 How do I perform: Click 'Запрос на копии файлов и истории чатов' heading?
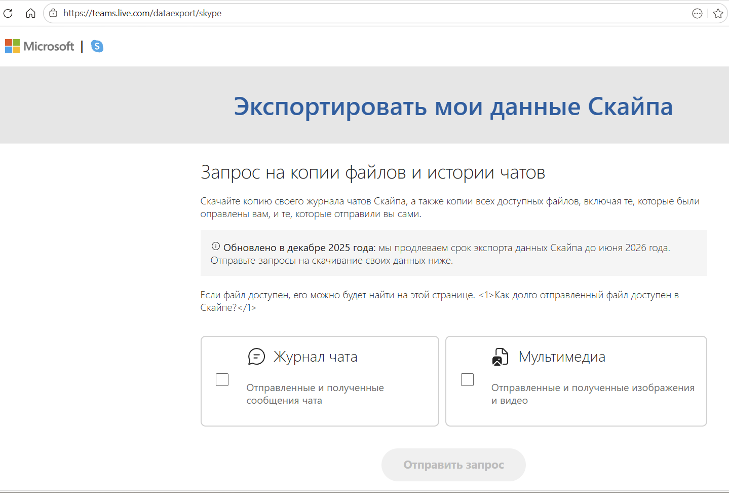point(373,172)
